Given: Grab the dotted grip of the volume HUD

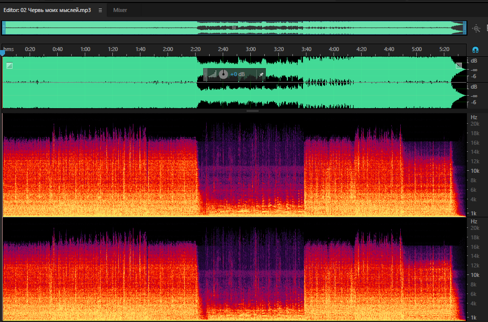Looking at the screenshot, I should [205, 75].
